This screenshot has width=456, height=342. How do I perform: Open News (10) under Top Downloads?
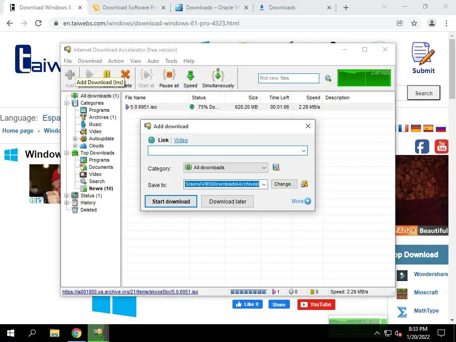click(101, 188)
